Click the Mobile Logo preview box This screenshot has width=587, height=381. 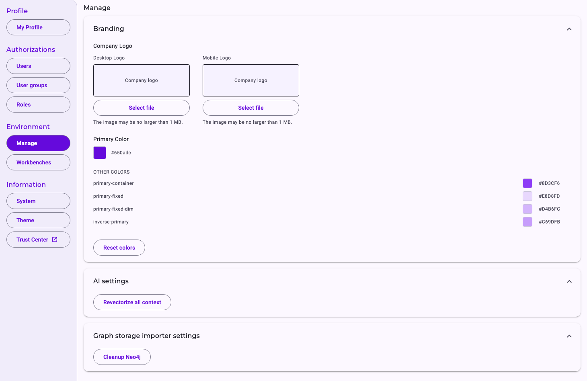coord(251,80)
